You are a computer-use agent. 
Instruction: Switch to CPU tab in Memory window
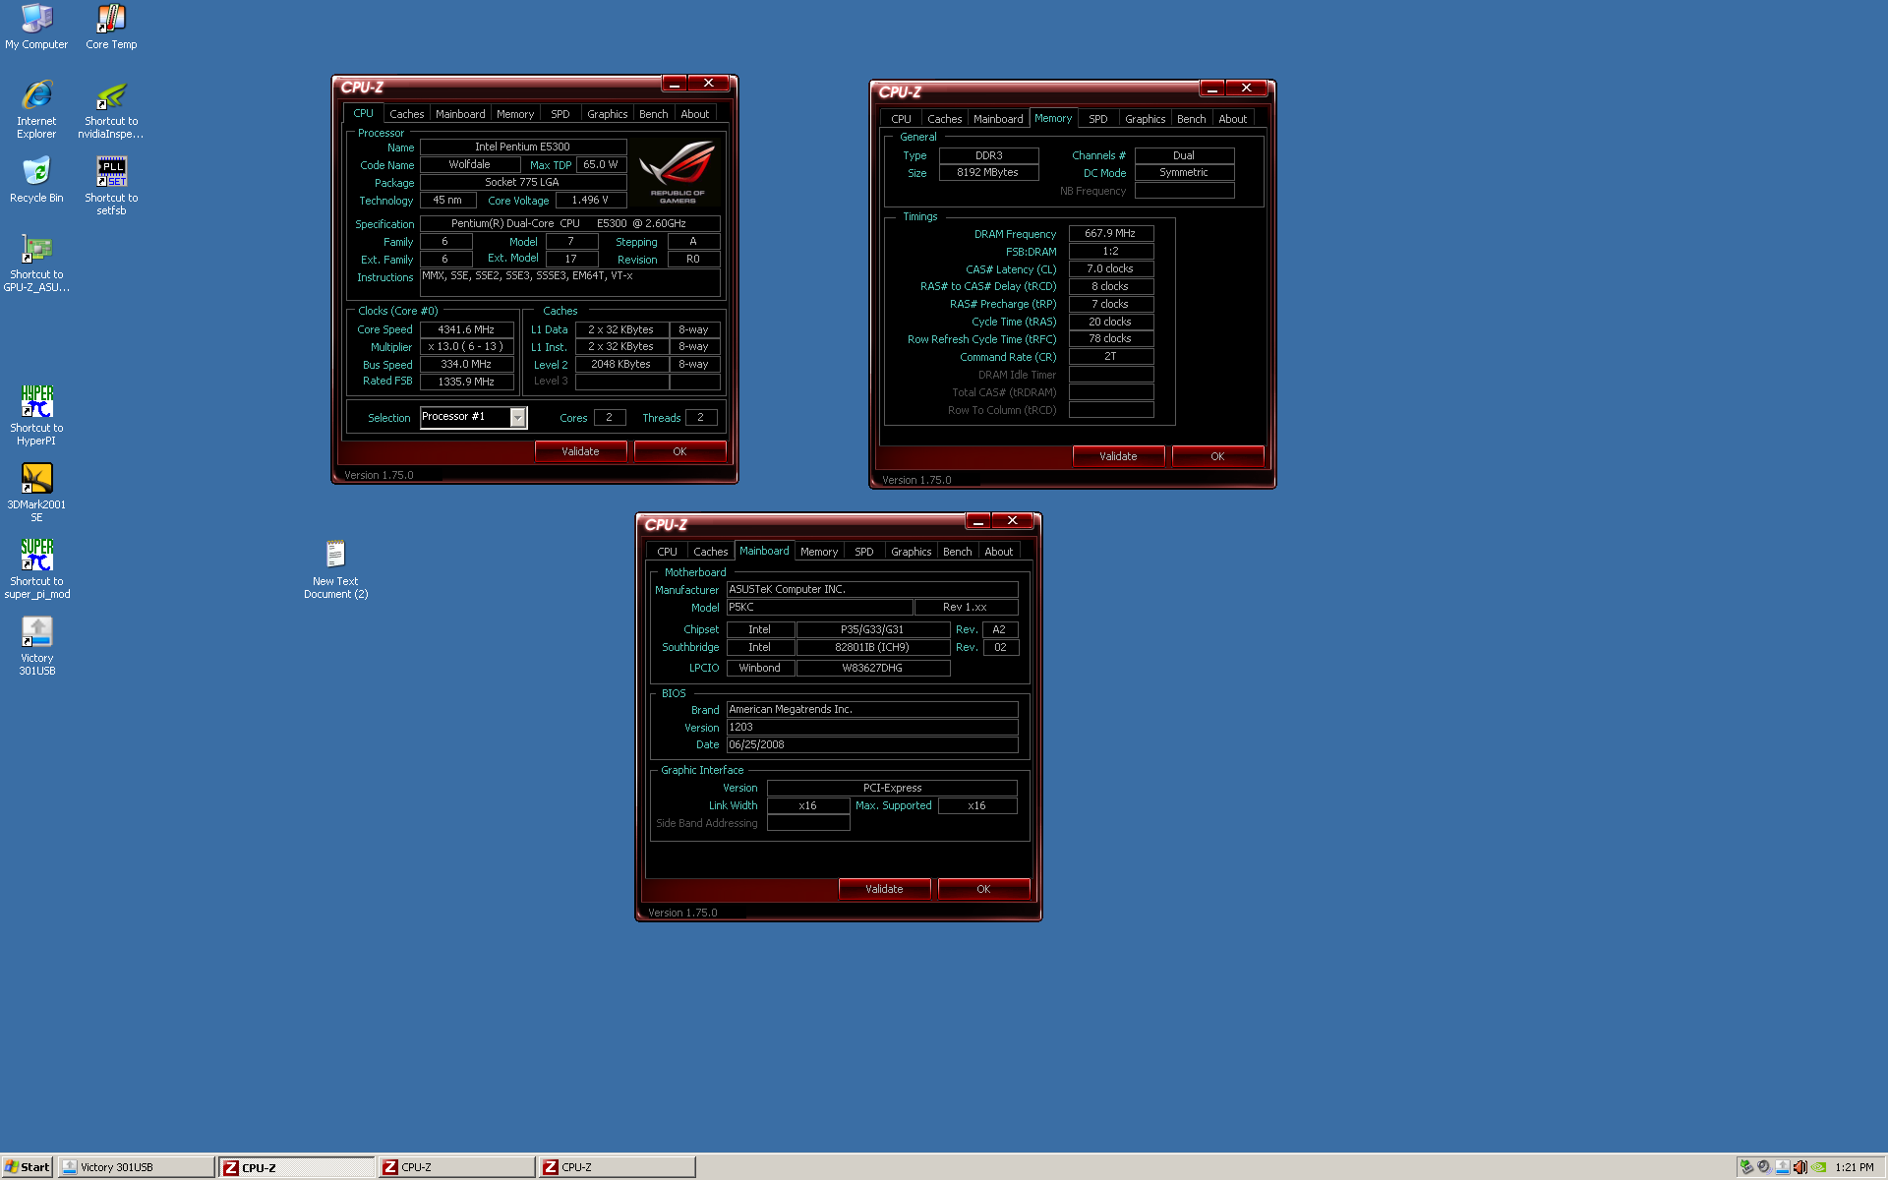[901, 119]
